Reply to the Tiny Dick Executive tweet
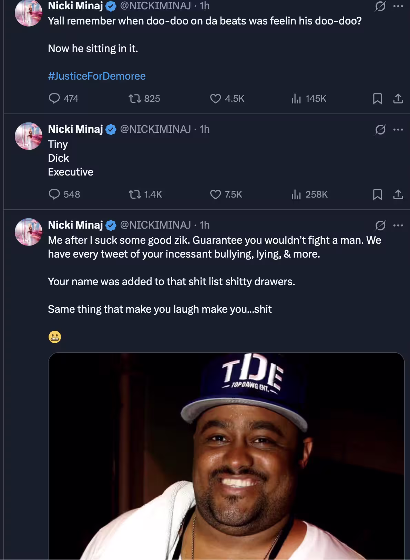Screen dimensions: 410x560 pyautogui.click(x=64, y=194)
